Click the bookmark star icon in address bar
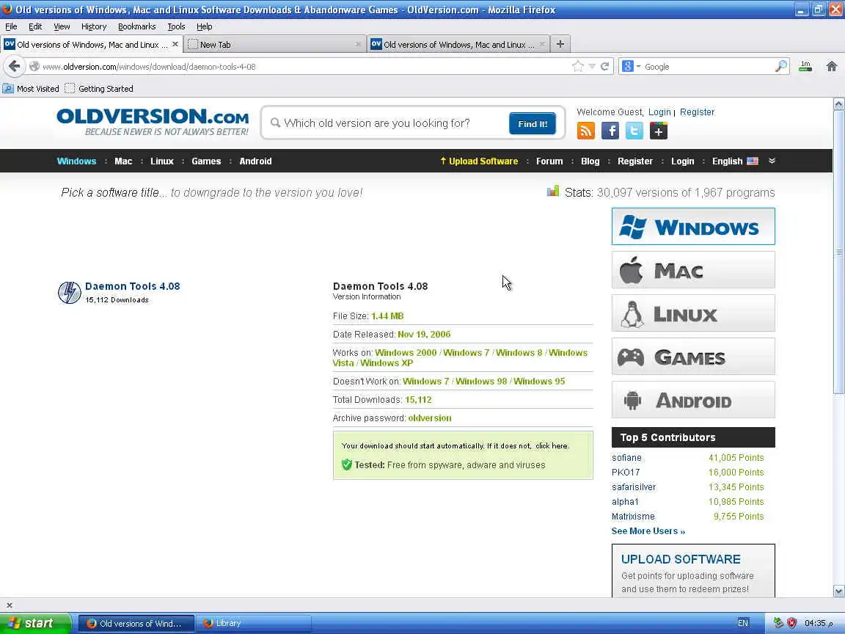The height and width of the screenshot is (634, 845). click(x=578, y=66)
